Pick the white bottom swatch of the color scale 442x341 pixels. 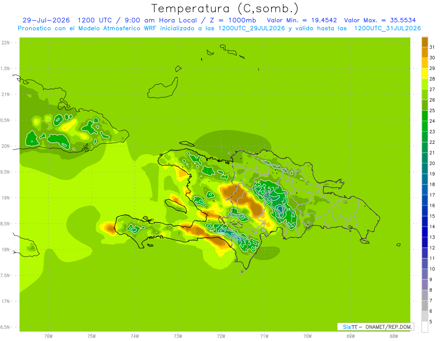click(x=425, y=327)
